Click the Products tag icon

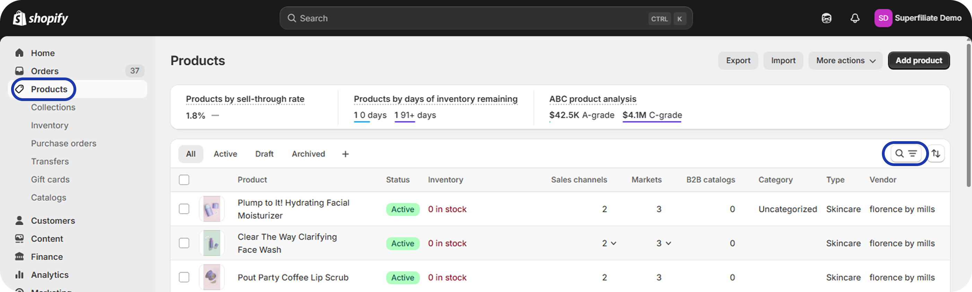pyautogui.click(x=19, y=89)
